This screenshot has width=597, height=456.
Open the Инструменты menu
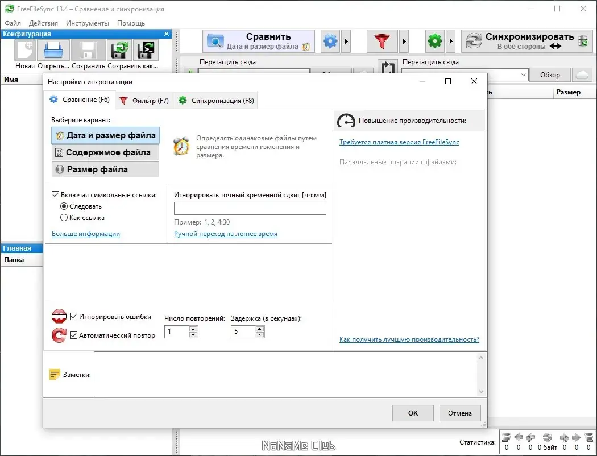click(88, 23)
